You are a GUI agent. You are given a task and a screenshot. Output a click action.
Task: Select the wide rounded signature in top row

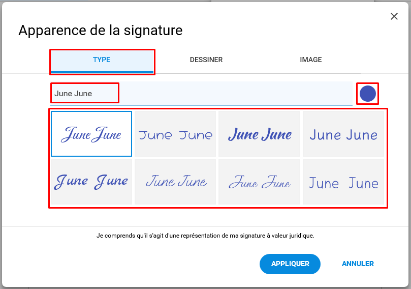coord(175,134)
